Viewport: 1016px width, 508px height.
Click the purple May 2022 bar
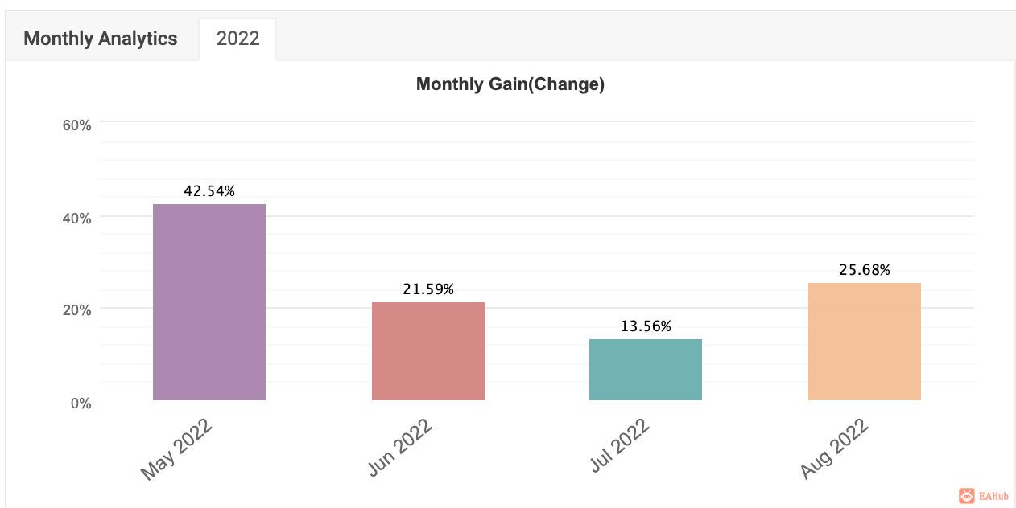coord(209,301)
